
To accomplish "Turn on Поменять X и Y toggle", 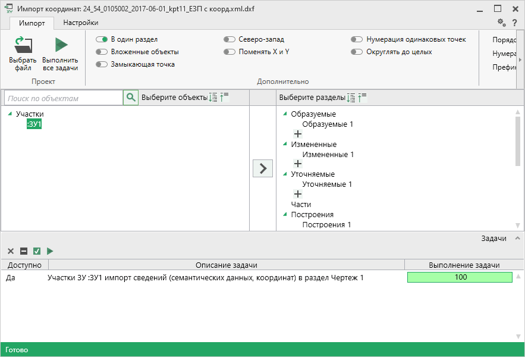I will 230,52.
